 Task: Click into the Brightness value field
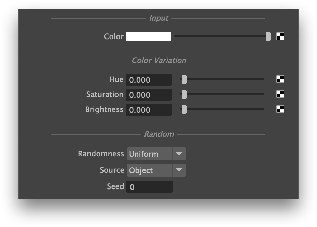point(149,110)
